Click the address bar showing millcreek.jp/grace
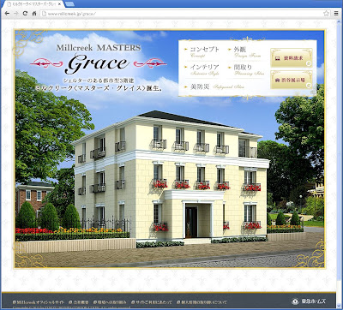The height and width of the screenshot is (310, 343). pyautogui.click(x=182, y=14)
